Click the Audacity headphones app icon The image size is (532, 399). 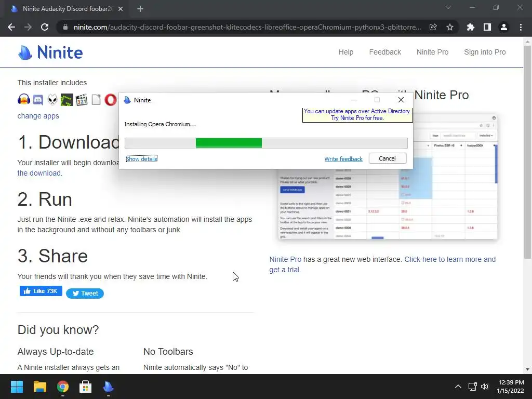point(24,100)
